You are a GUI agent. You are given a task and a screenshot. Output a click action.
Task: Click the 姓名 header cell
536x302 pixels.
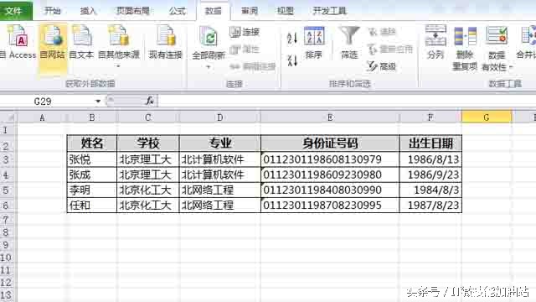click(92, 143)
